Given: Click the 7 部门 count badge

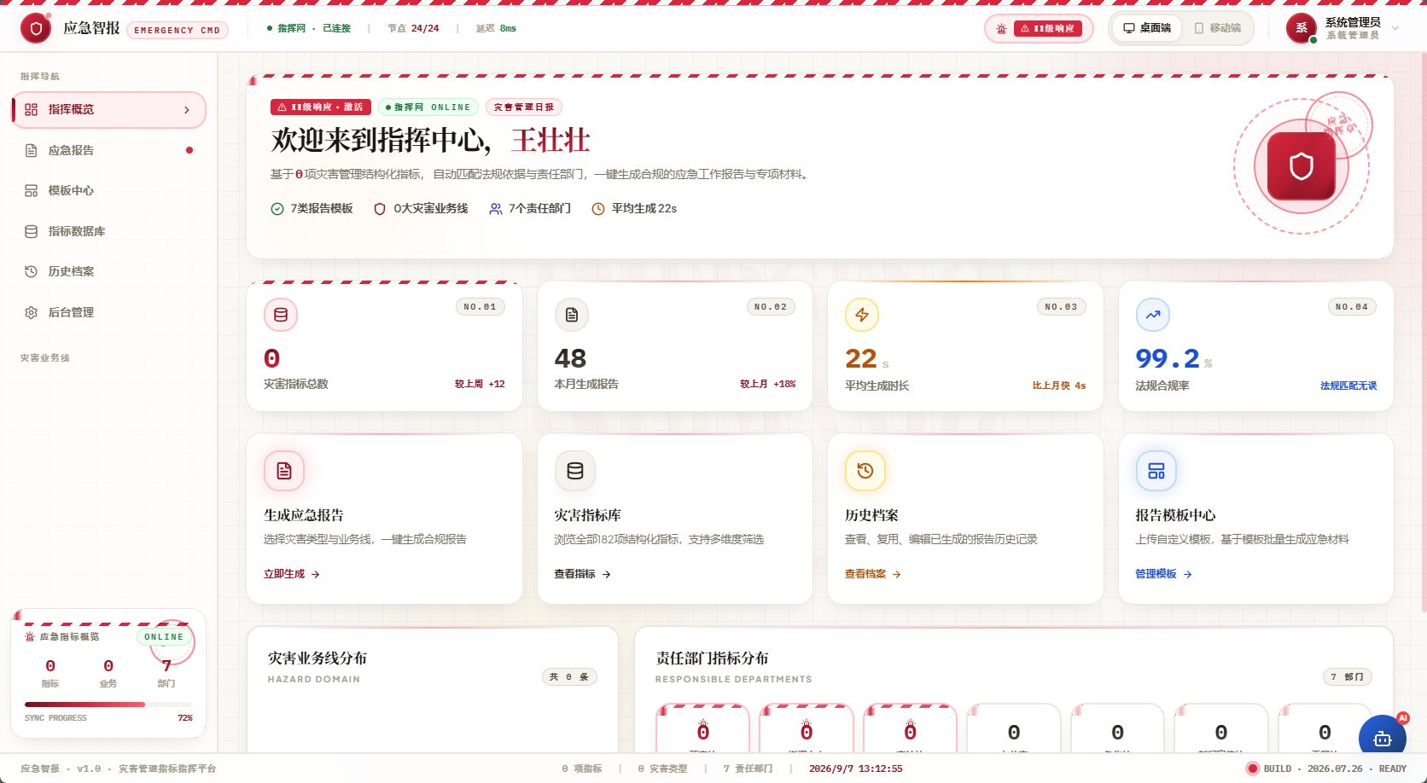Looking at the screenshot, I should pos(1348,677).
